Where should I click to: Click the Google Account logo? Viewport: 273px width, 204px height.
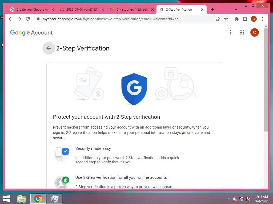31,32
